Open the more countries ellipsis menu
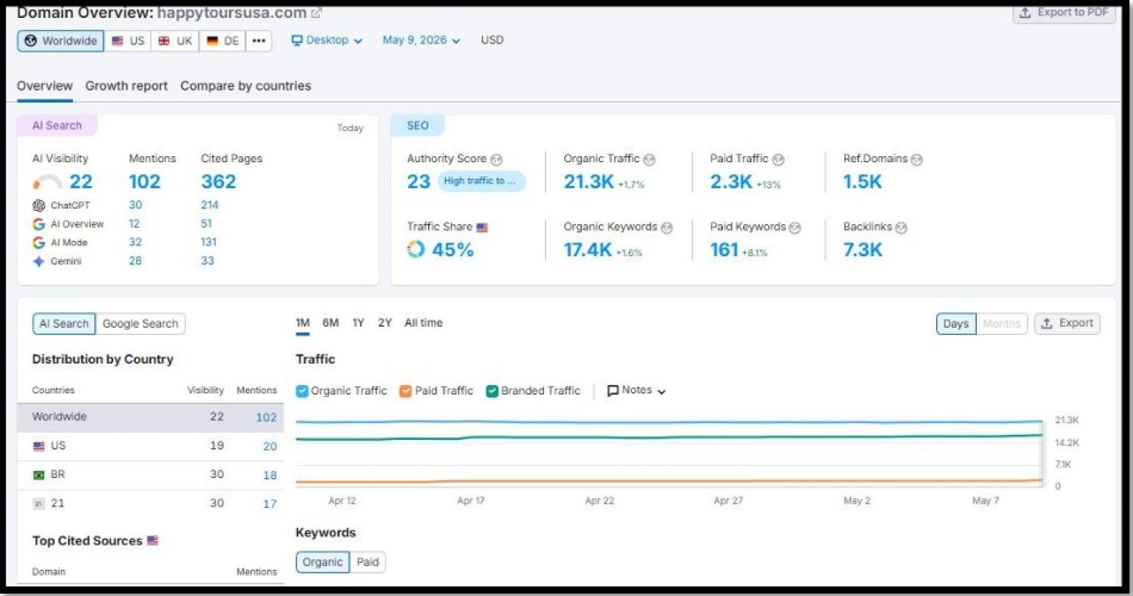 pyautogui.click(x=258, y=40)
